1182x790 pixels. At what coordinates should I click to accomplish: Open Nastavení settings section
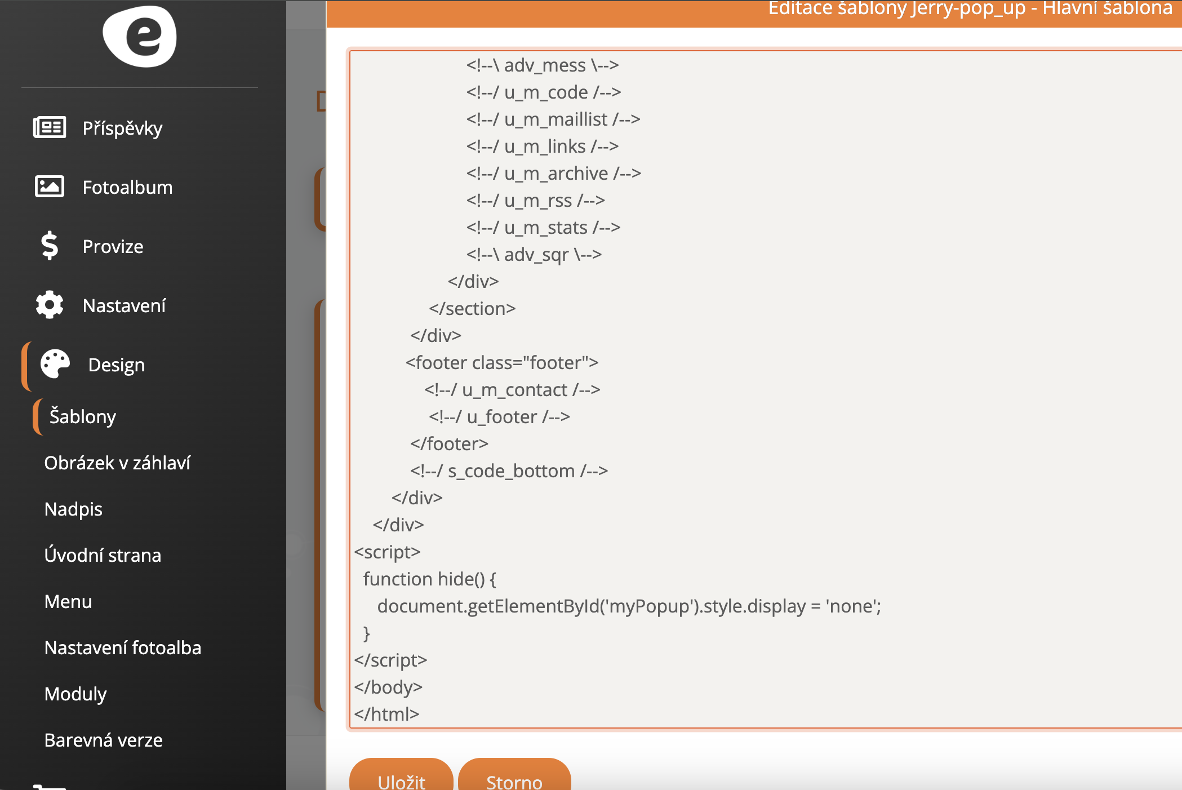pyautogui.click(x=124, y=305)
